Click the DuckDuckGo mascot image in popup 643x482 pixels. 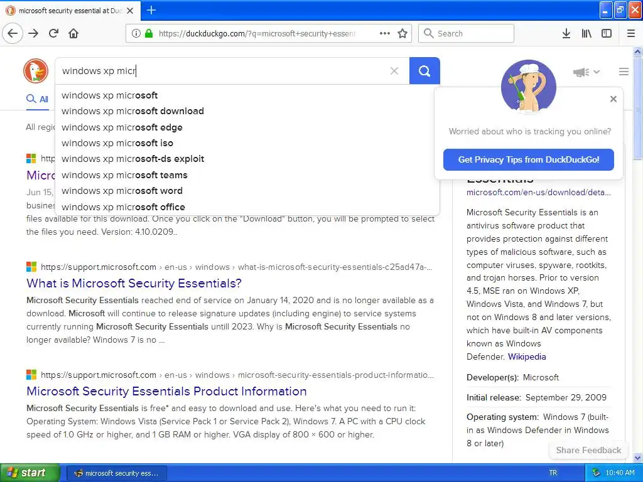pyautogui.click(x=529, y=87)
